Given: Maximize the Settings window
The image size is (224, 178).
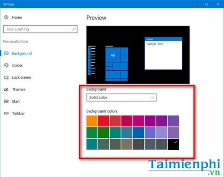Looking at the screenshot, I should click(207, 4).
